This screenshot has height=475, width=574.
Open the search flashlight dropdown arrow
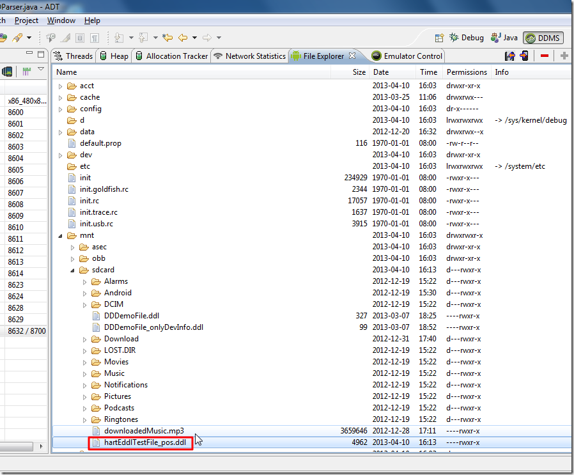29,38
